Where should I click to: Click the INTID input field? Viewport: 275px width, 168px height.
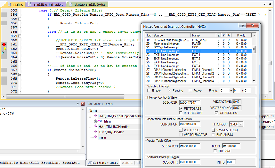click(x=231, y=162)
